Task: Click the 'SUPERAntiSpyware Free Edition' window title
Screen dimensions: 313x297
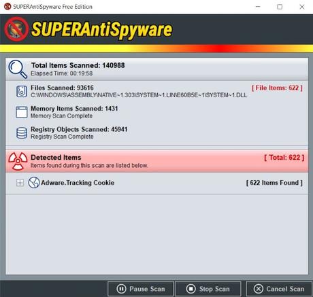Action: pos(52,7)
